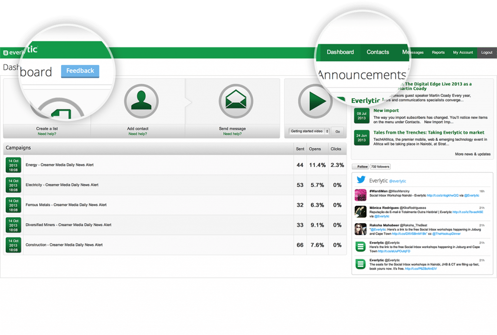The height and width of the screenshot is (335, 497).
Task: Click the Clicks column header
Action: pyautogui.click(x=336, y=149)
